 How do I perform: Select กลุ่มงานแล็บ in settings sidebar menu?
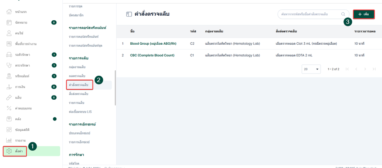pyautogui.click(x=77, y=67)
